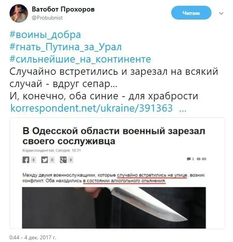Screen dimensions: 233x242
Task: Open the knife photo in the article
Action: [114, 208]
